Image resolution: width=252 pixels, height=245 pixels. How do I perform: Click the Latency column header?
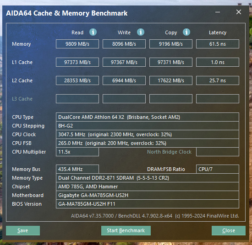click(x=218, y=33)
